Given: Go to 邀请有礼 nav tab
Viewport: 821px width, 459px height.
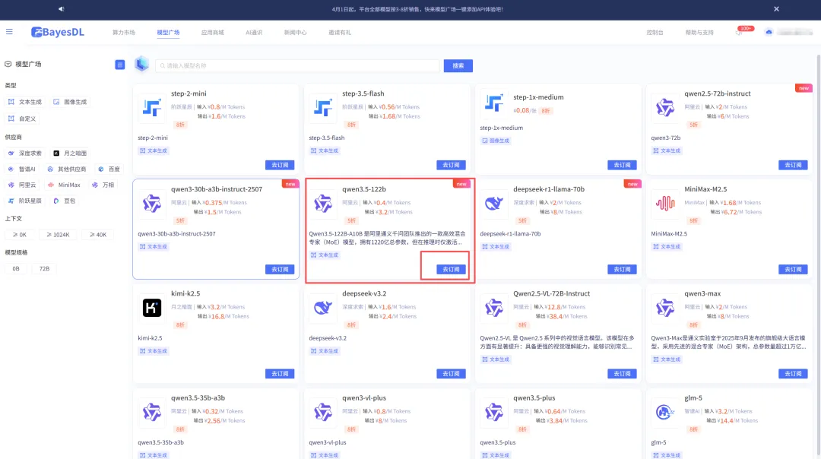Looking at the screenshot, I should 340,33.
